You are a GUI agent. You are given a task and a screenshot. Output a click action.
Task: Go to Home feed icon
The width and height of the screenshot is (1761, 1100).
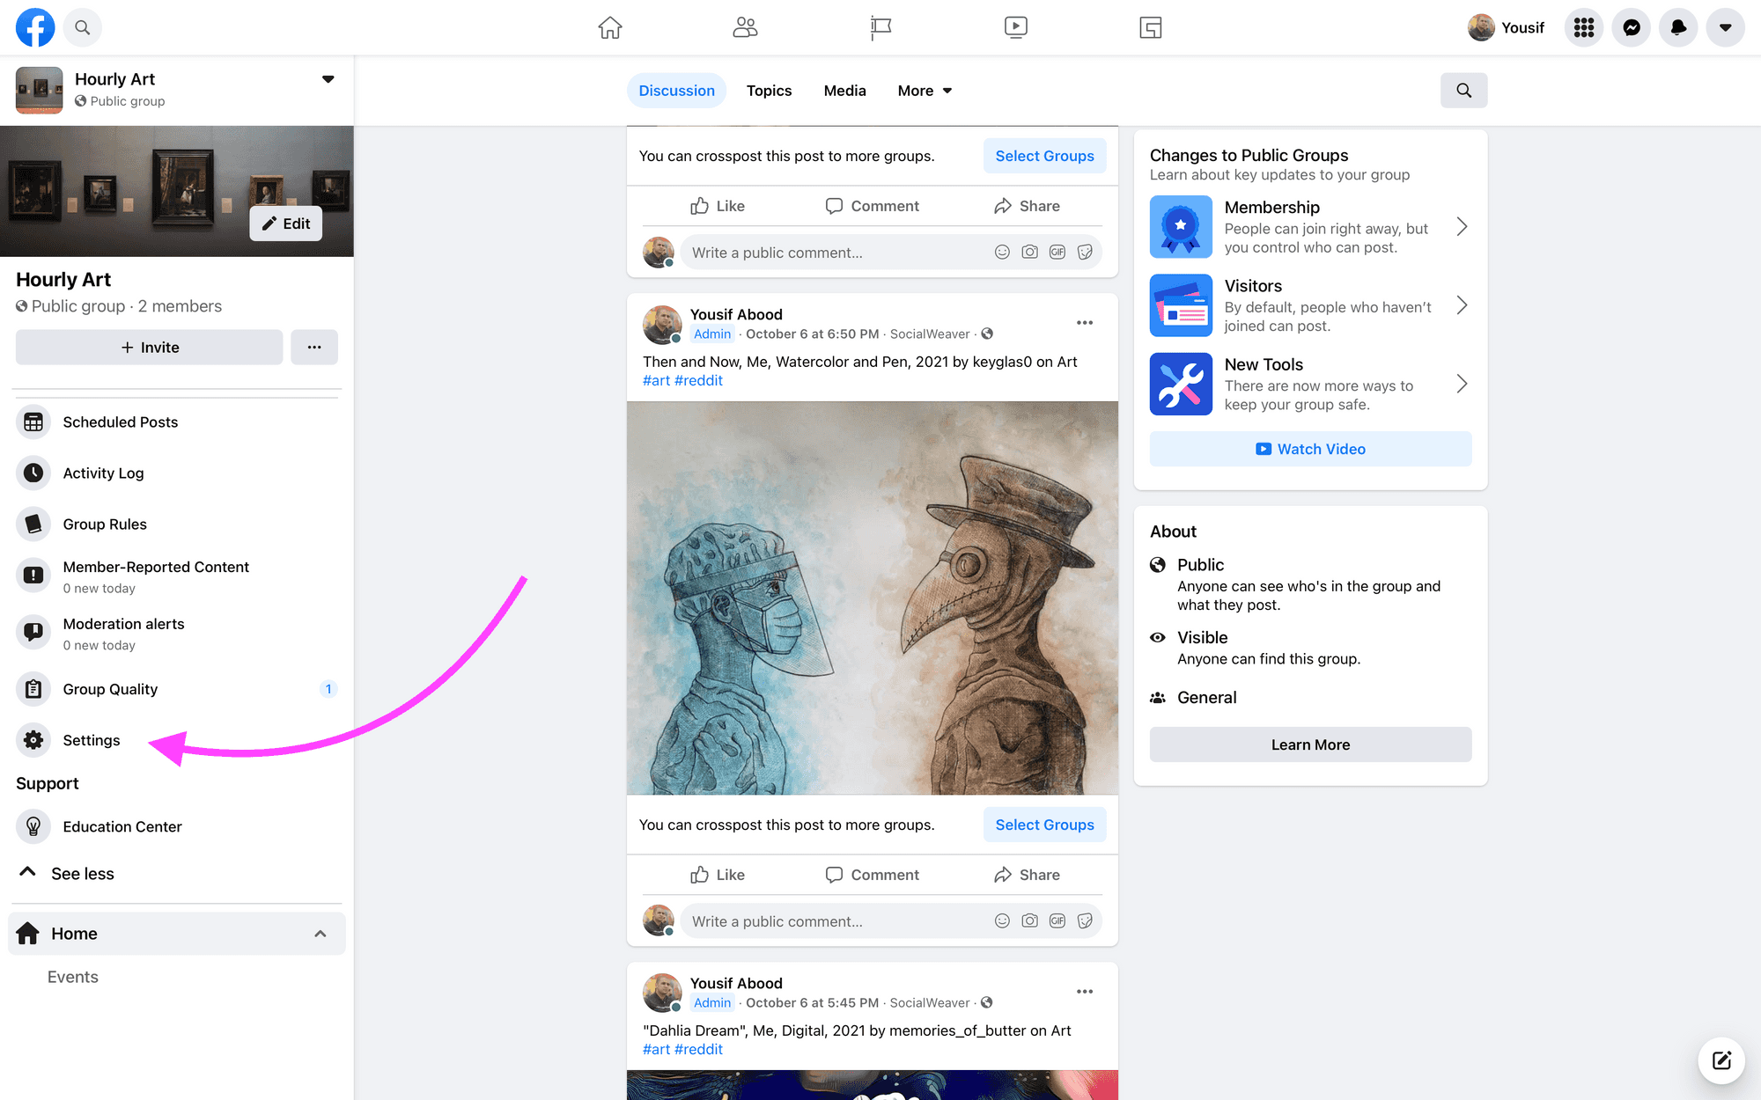[610, 27]
